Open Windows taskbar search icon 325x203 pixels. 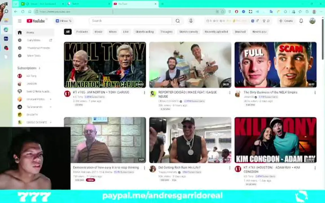[6, 11]
